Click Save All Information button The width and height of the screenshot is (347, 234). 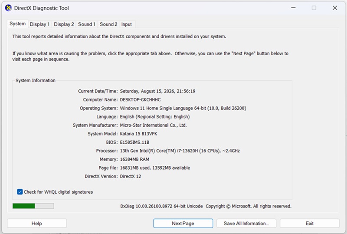point(246,223)
